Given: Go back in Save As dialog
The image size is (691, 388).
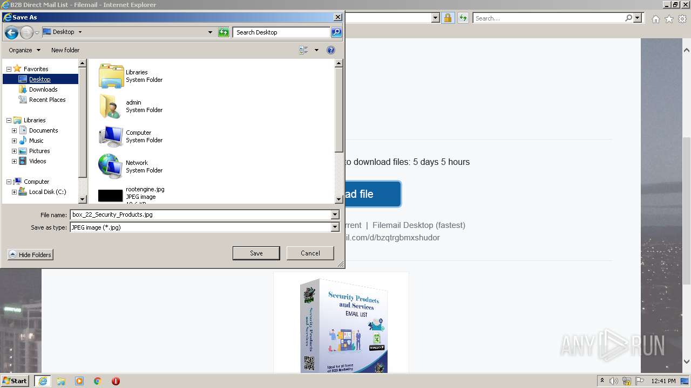Looking at the screenshot, I should pyautogui.click(x=11, y=32).
